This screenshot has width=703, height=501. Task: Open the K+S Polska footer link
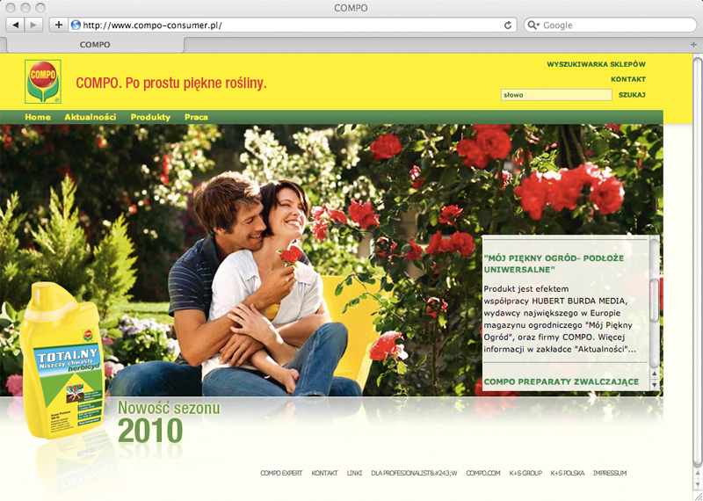567,473
